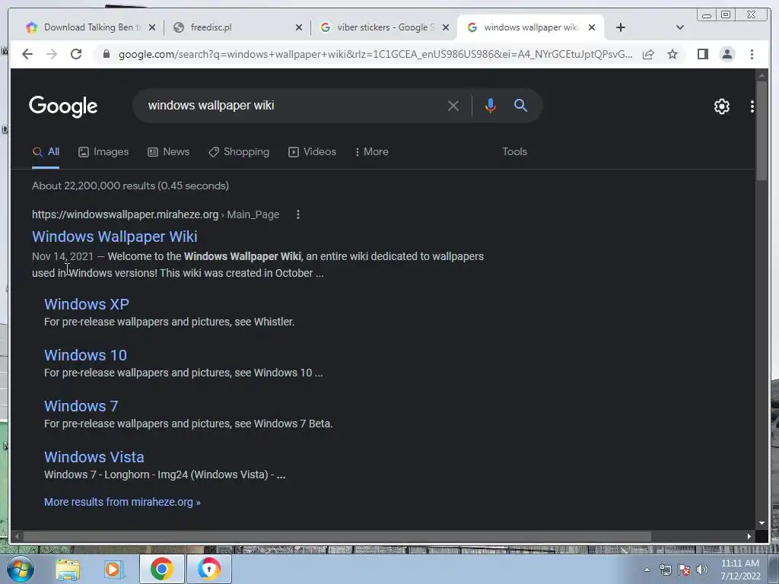
Task: Click the Chrome taskbar icon
Action: point(161,569)
